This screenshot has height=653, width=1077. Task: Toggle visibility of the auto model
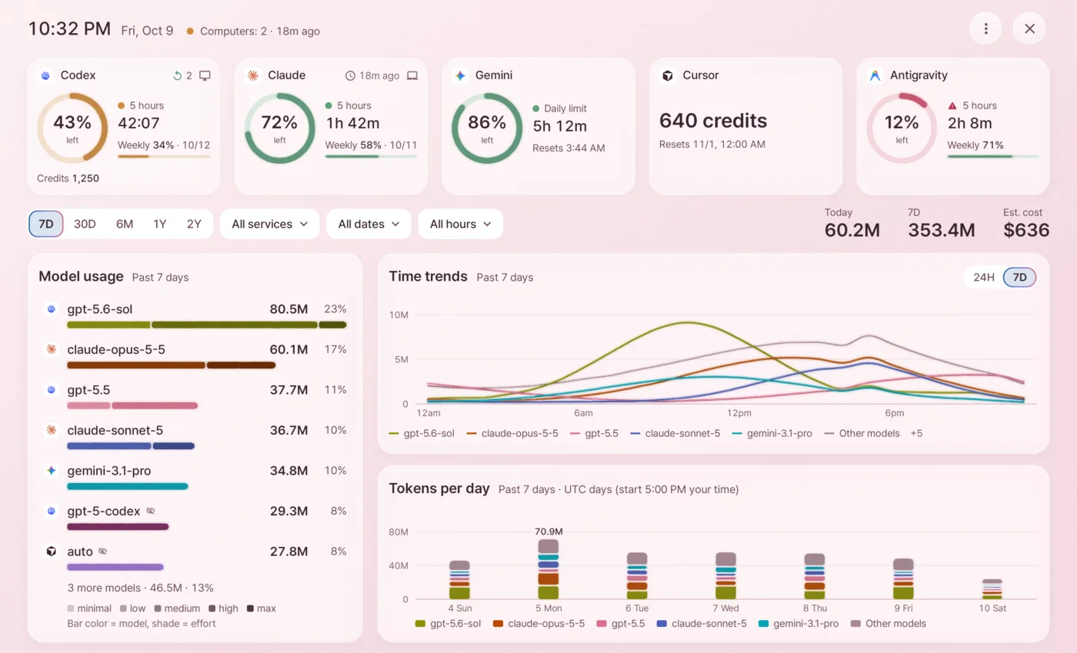tap(103, 551)
